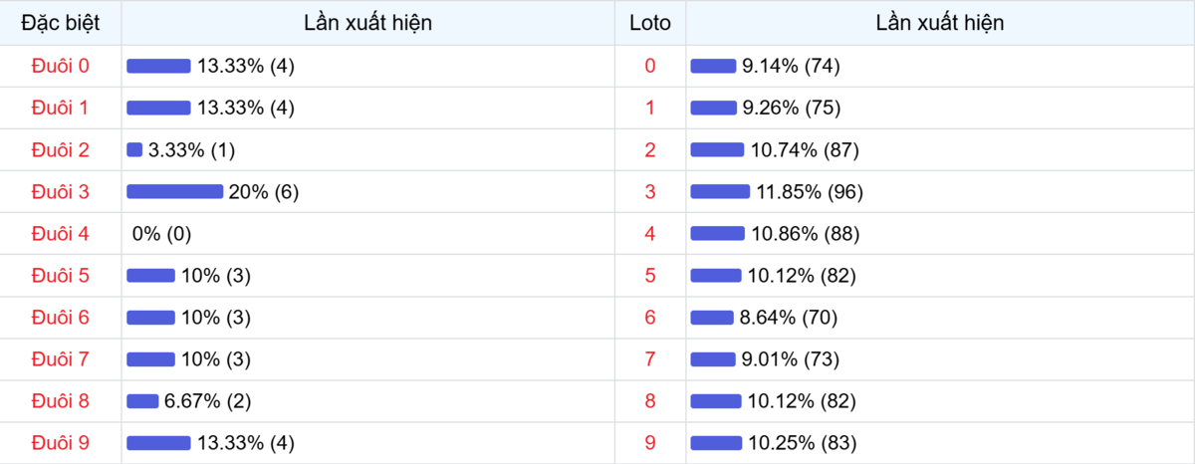Click the 11.85% bar for Loto 3
This screenshot has height=464, width=1195.
(720, 192)
